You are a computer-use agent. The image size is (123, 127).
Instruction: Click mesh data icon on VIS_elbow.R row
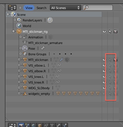tap(54, 71)
